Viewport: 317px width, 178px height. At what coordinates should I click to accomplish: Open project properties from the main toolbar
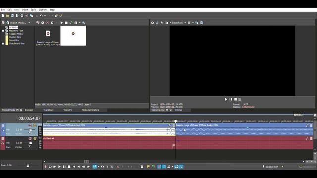(x=22, y=16)
